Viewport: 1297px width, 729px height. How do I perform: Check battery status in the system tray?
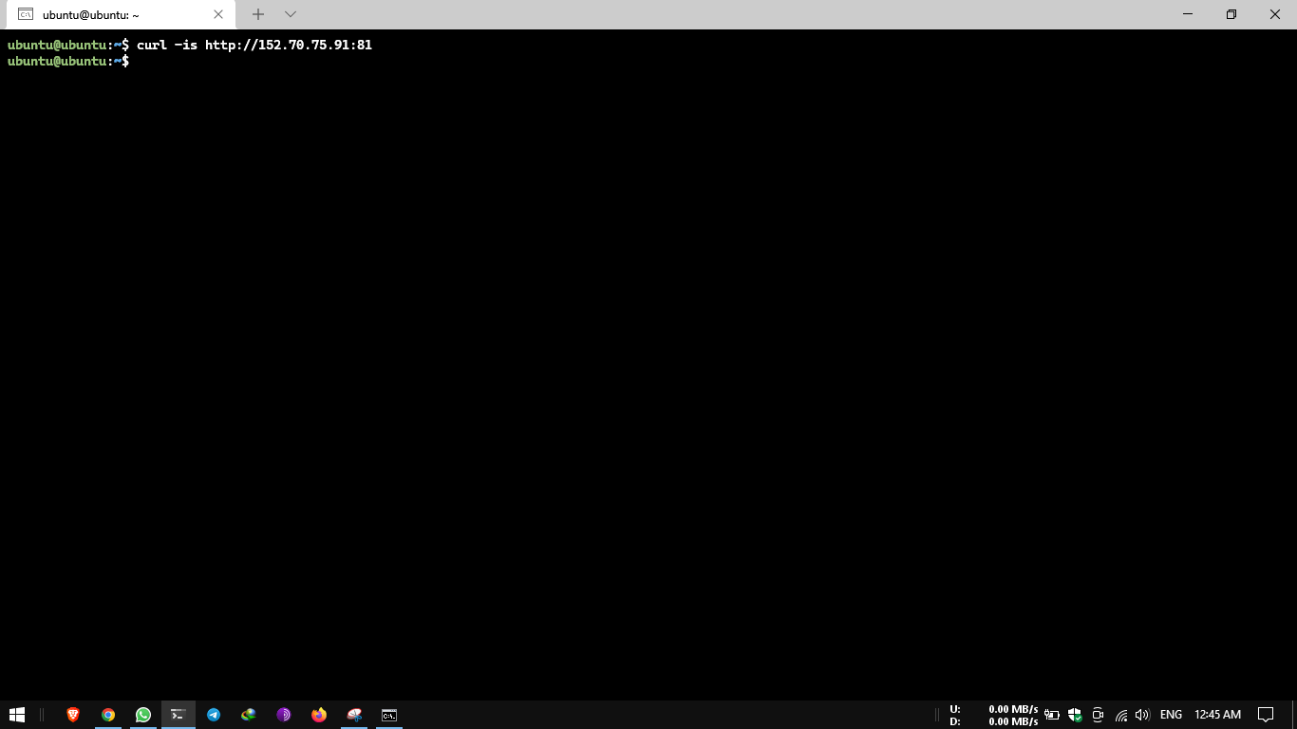(1052, 715)
